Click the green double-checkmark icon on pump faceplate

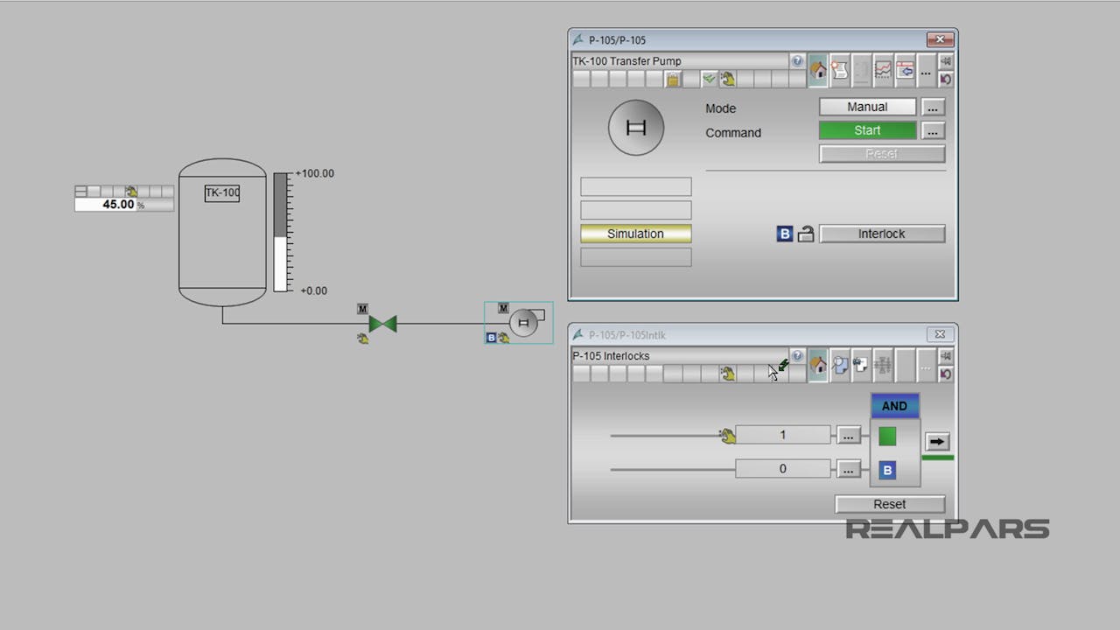pos(710,79)
